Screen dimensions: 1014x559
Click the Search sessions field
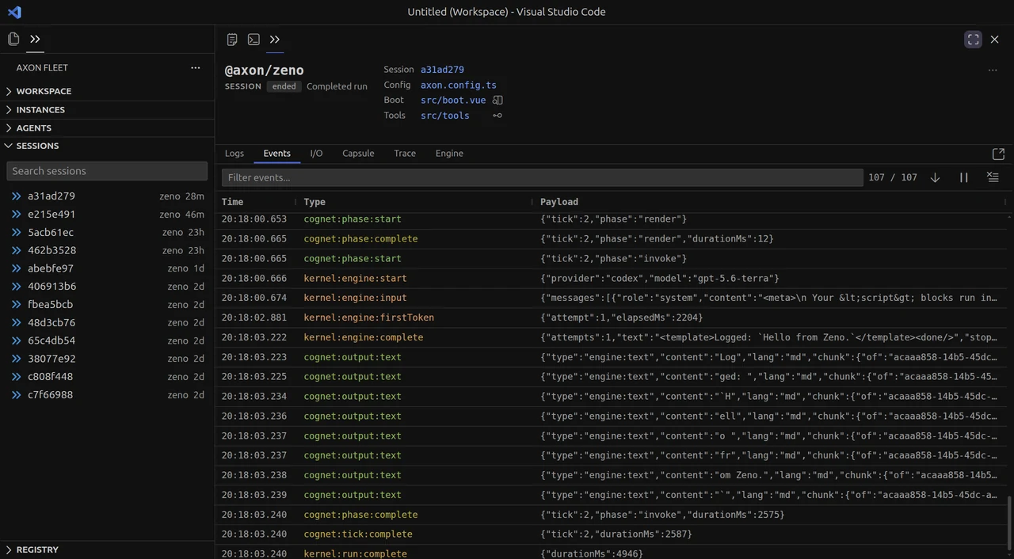tap(107, 171)
